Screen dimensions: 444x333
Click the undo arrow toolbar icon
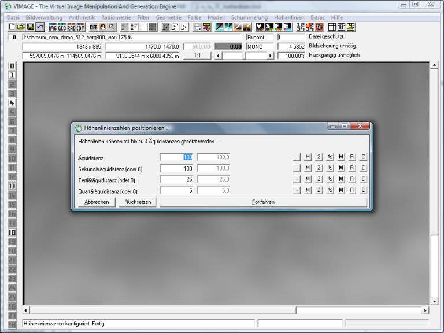40,27
